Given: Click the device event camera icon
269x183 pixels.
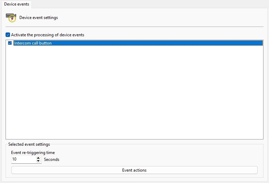Looking at the screenshot, I should coord(11,18).
